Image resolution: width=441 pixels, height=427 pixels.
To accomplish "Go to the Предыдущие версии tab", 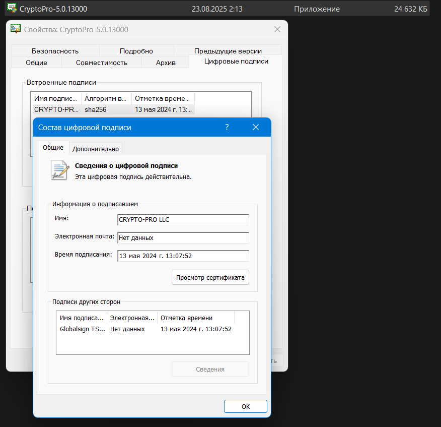I will point(228,51).
